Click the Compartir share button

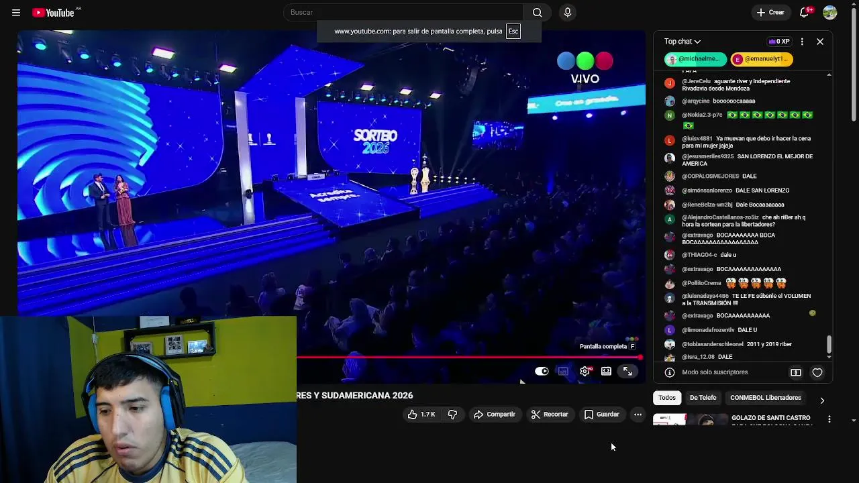tap(494, 415)
